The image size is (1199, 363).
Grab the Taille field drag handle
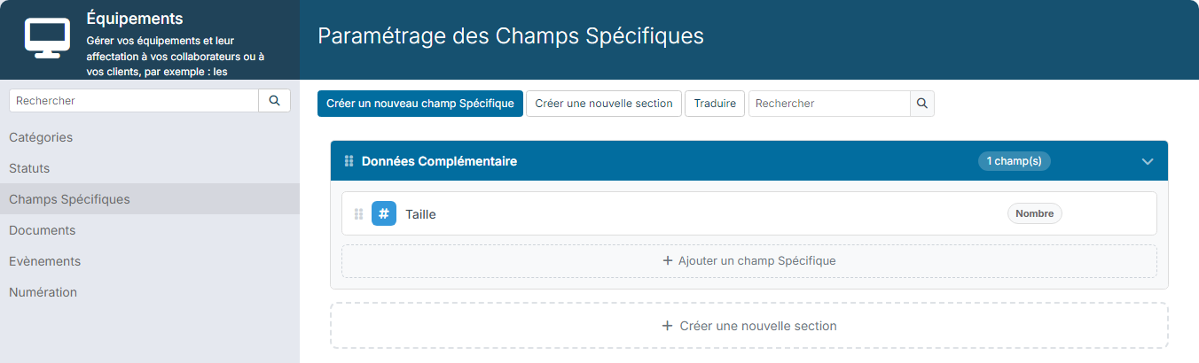coord(358,213)
